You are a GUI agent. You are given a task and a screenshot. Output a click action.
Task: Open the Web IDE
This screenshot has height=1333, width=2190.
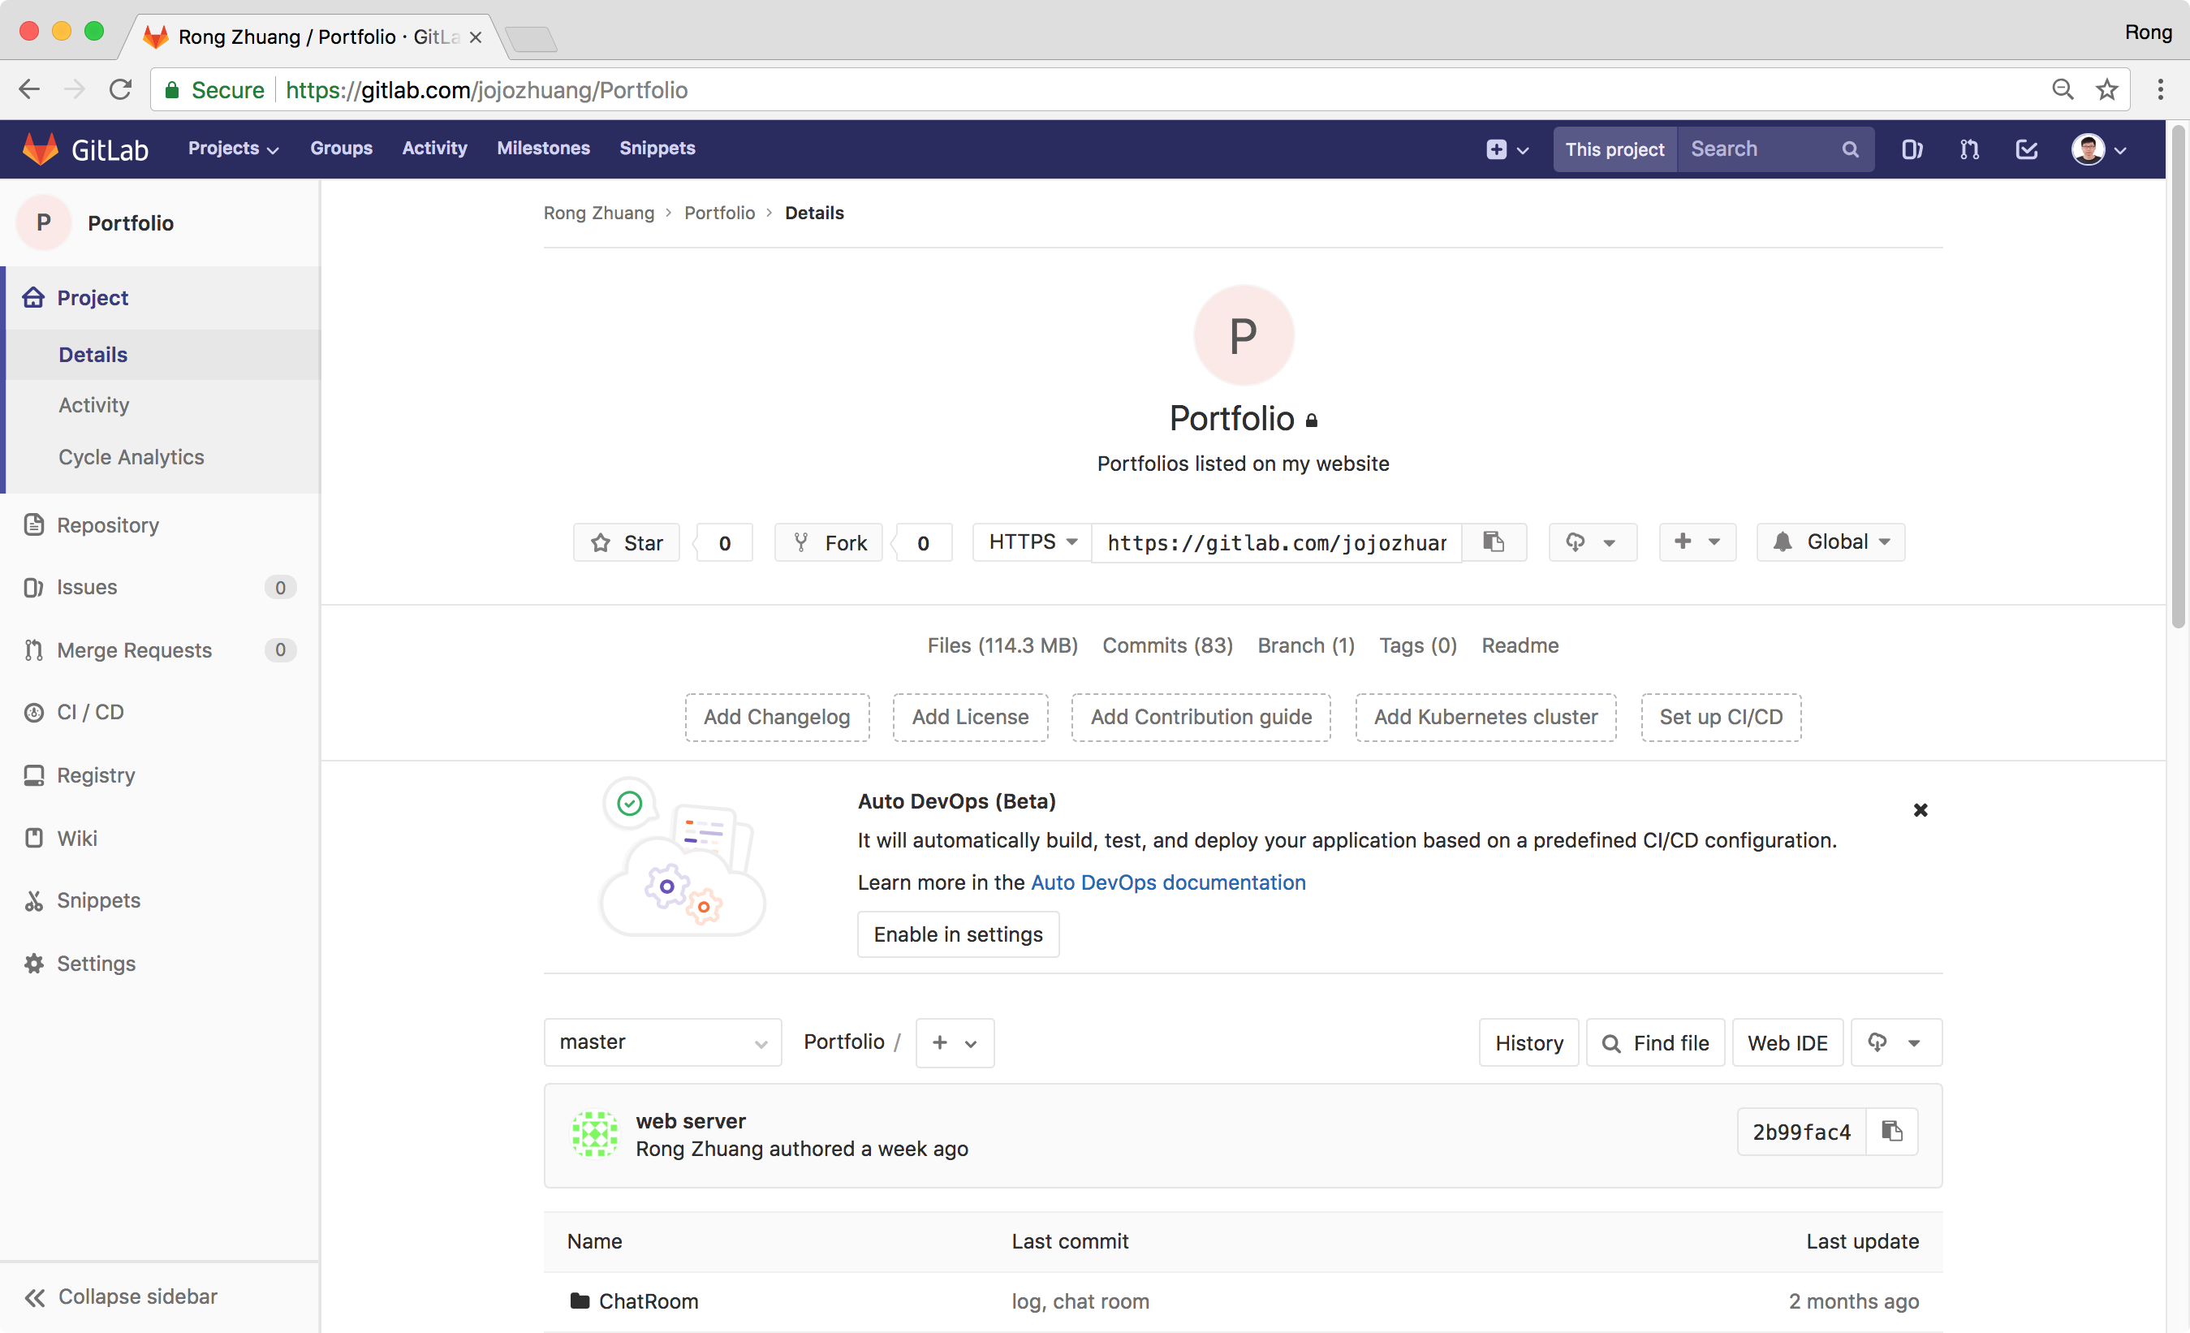(x=1787, y=1042)
